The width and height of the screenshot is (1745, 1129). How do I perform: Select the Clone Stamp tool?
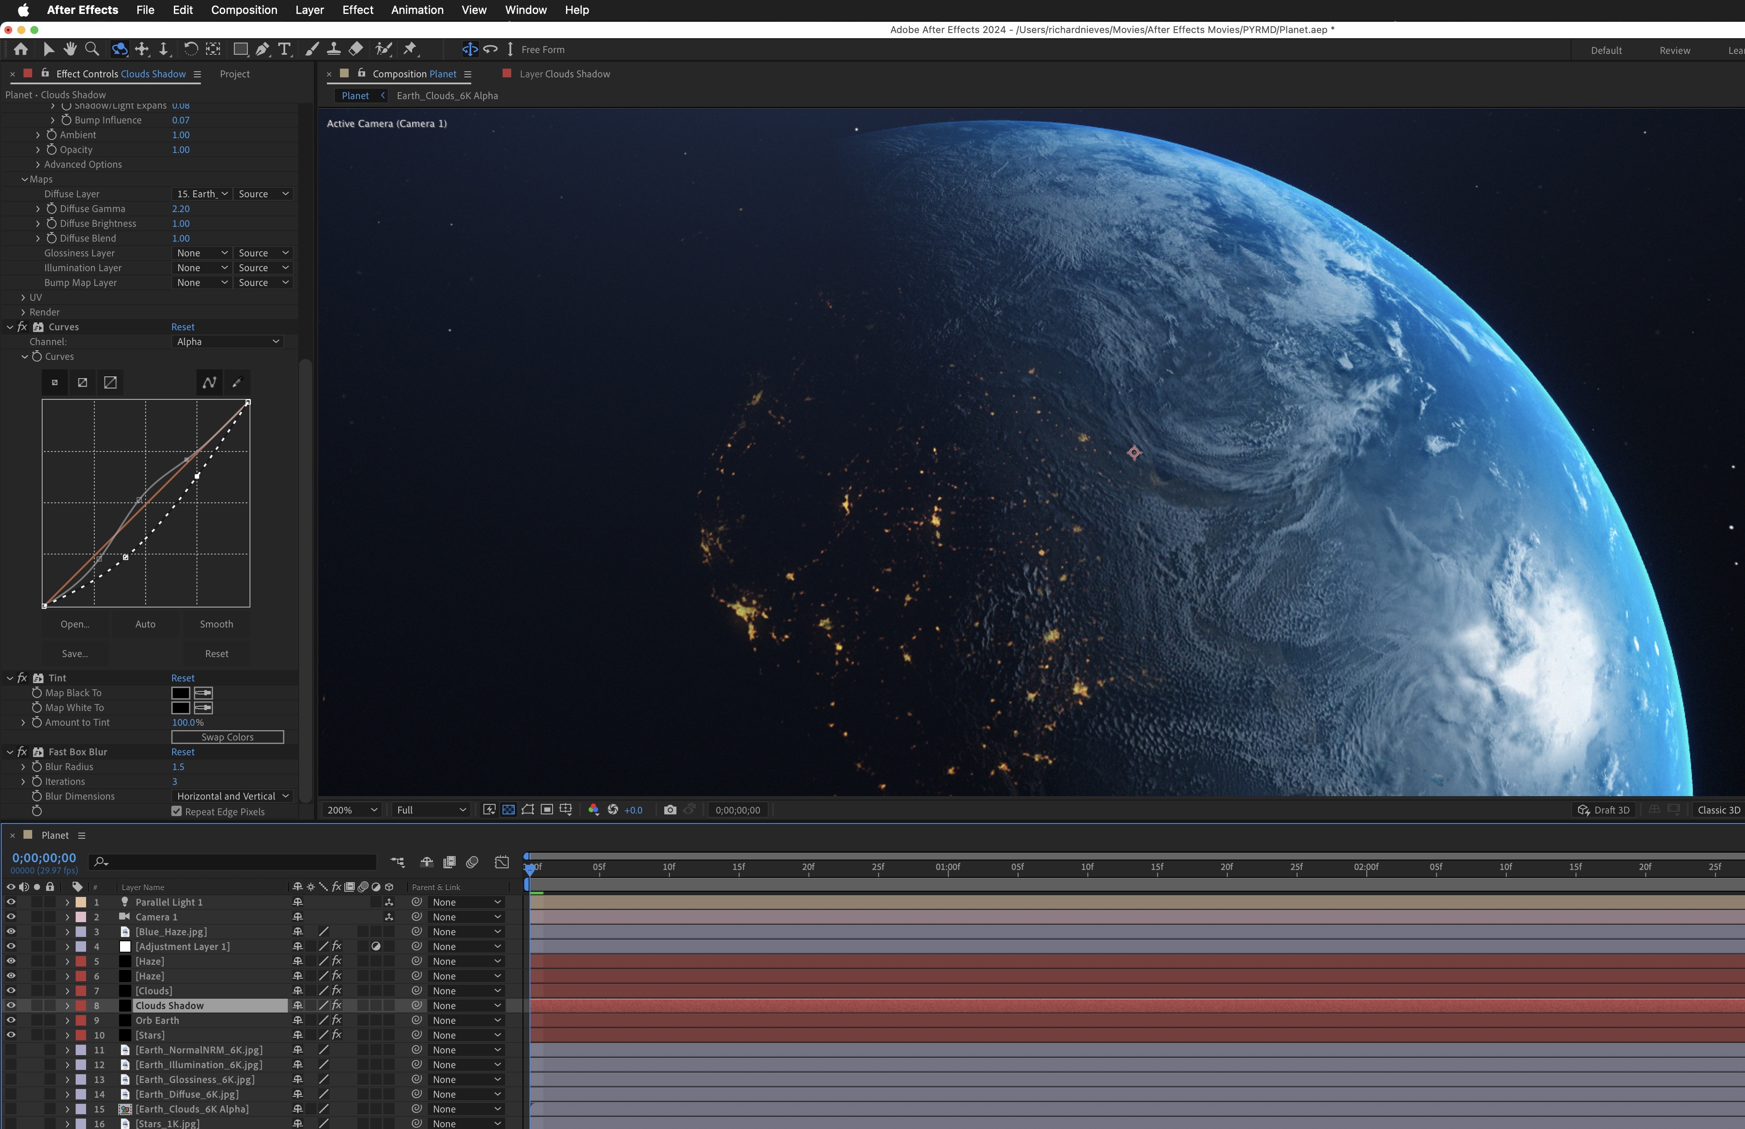tap(333, 49)
